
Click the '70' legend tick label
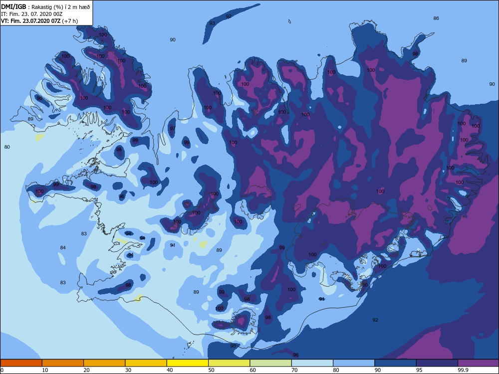[295, 370]
